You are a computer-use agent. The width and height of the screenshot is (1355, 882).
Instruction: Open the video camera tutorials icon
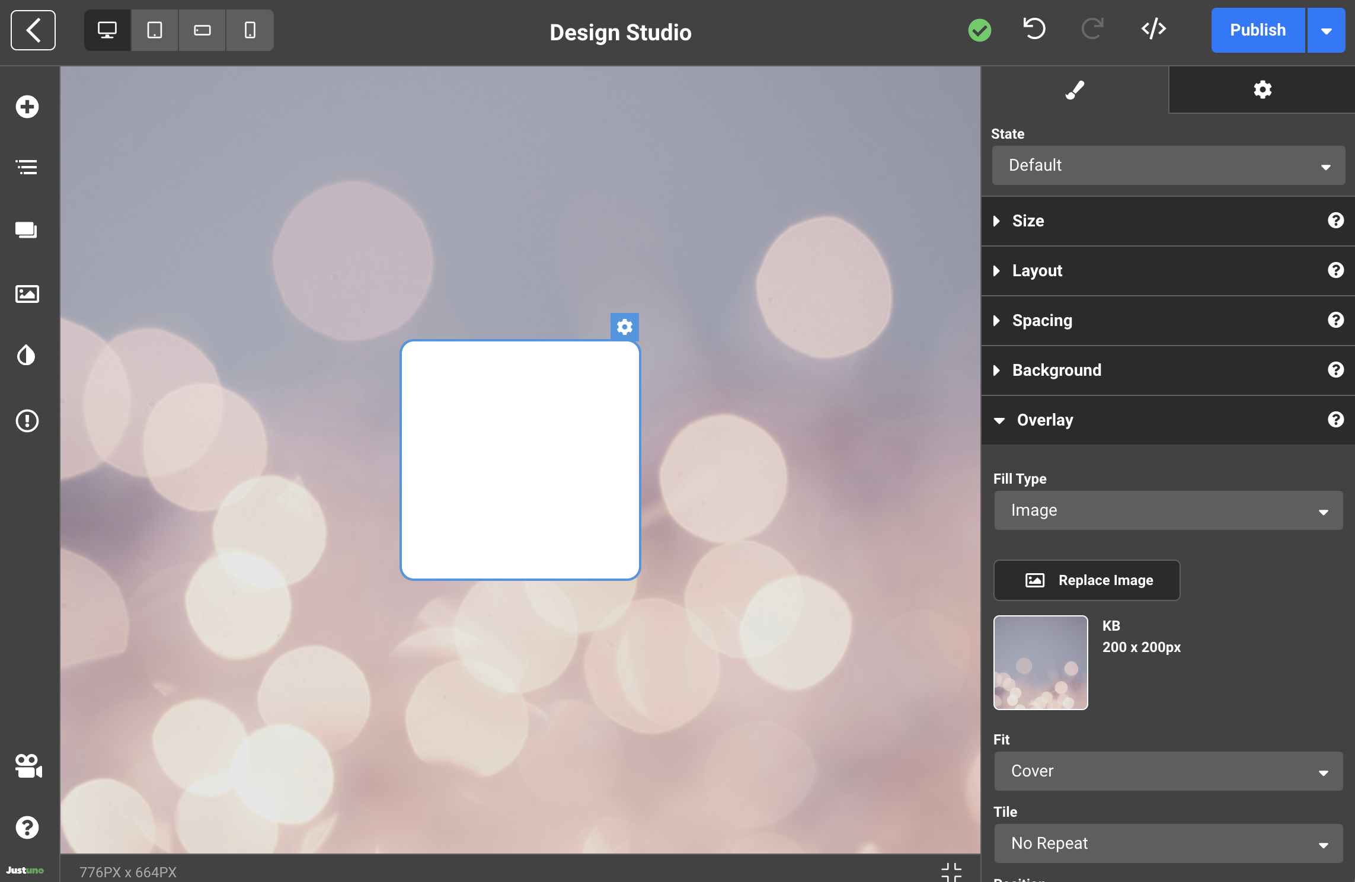pyautogui.click(x=27, y=766)
